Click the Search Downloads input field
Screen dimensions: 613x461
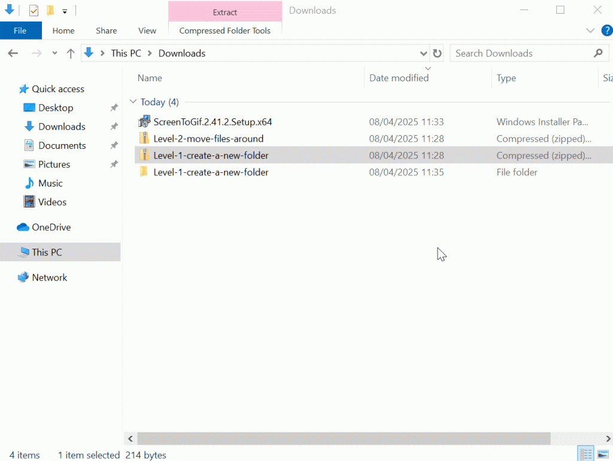tap(520, 53)
